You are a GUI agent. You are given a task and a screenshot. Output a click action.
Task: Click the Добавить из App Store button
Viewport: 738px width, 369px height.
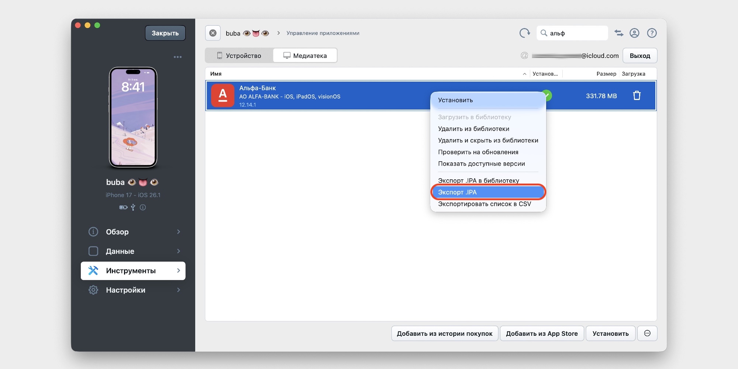pos(541,334)
